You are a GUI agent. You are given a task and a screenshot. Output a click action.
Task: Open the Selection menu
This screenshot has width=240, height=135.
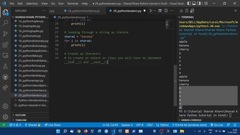pyautogui.click(x=32, y=3)
